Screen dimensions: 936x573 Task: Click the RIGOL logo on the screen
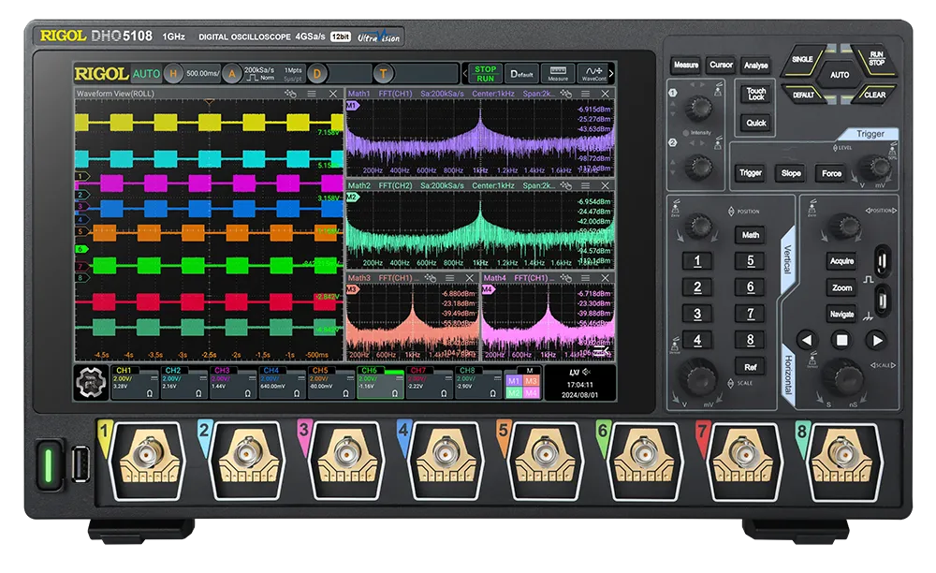coord(101,74)
